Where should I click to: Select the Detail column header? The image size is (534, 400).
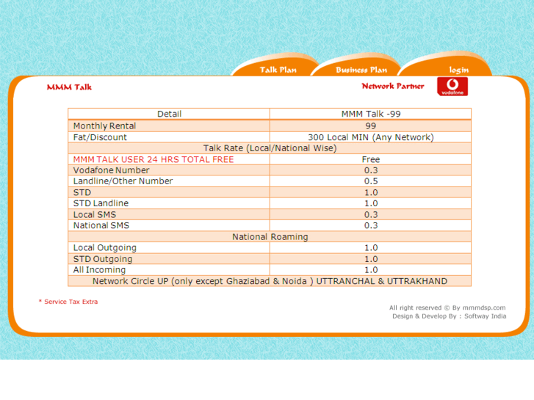point(169,114)
